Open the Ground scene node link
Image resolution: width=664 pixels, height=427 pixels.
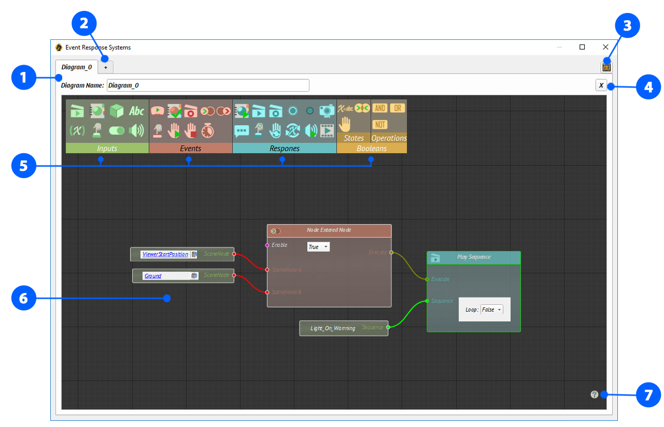153,276
